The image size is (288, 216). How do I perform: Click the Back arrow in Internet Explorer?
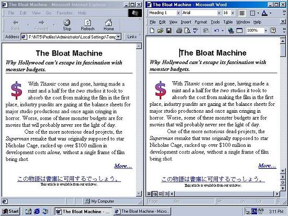click(16, 23)
